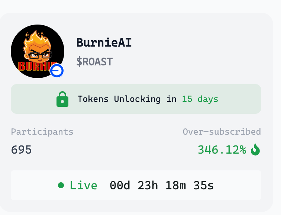Viewport: 281px width, 215px height.
Task: Click the $ROAST ticker symbol
Action: 94,62
